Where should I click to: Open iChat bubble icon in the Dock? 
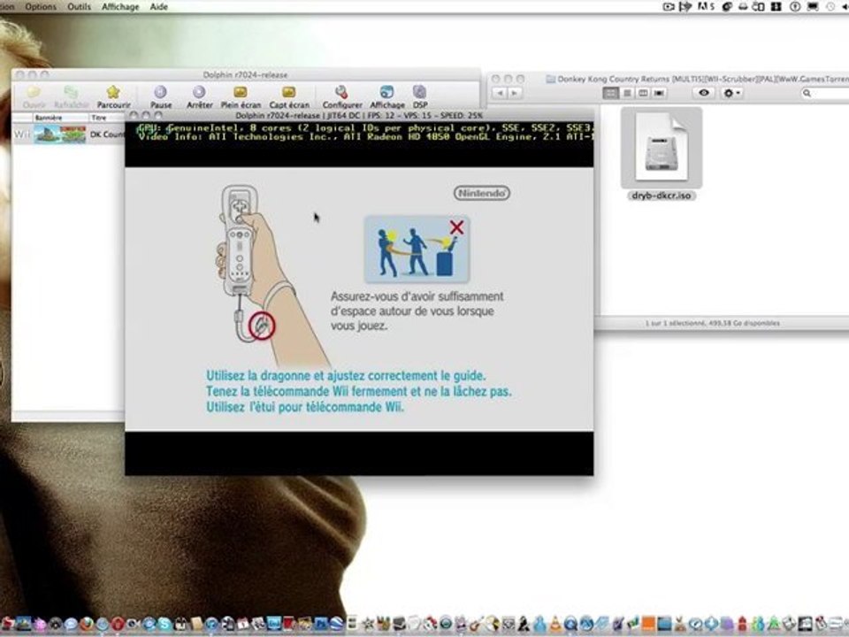(x=71, y=624)
